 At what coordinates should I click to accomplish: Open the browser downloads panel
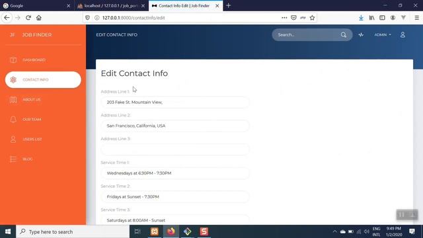(361, 18)
